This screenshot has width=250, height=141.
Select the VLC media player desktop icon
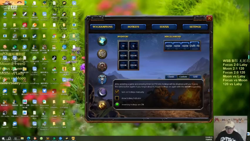pos(44,60)
